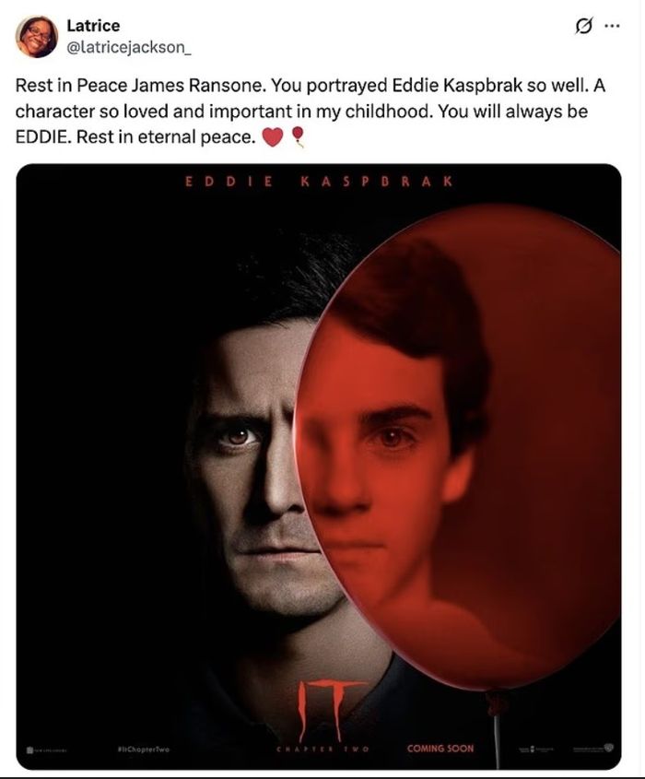Click the red heart emoji in post
This screenshot has height=779, width=645.
click(272, 137)
